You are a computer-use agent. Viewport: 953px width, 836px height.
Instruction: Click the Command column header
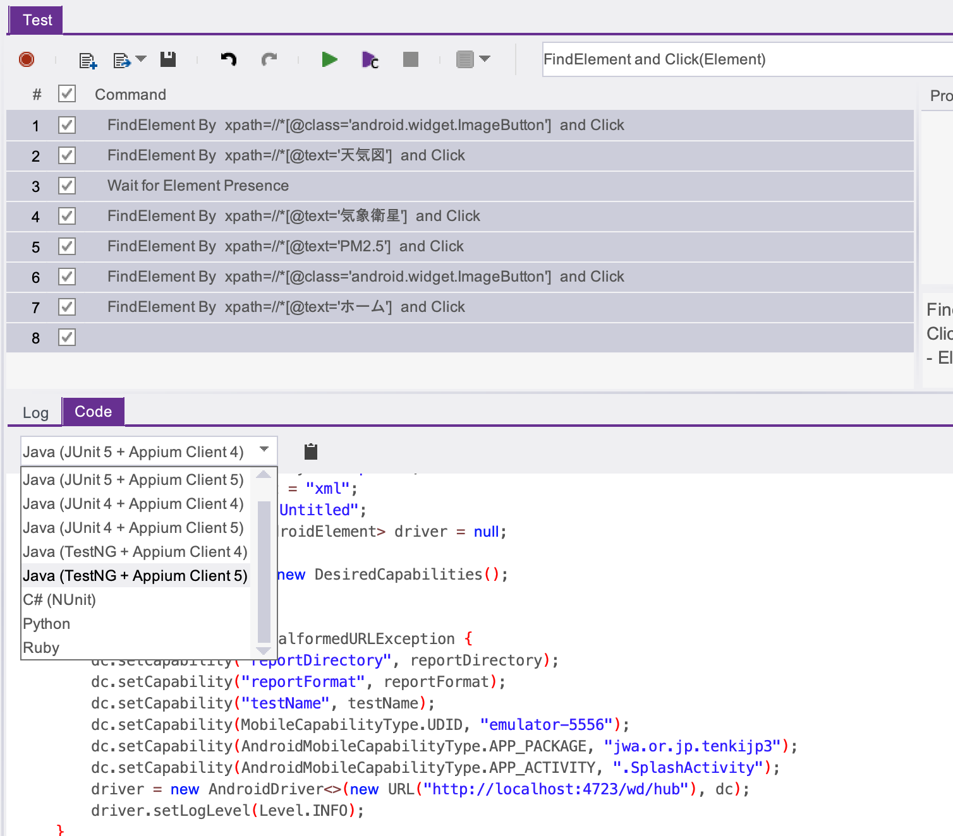(x=130, y=94)
